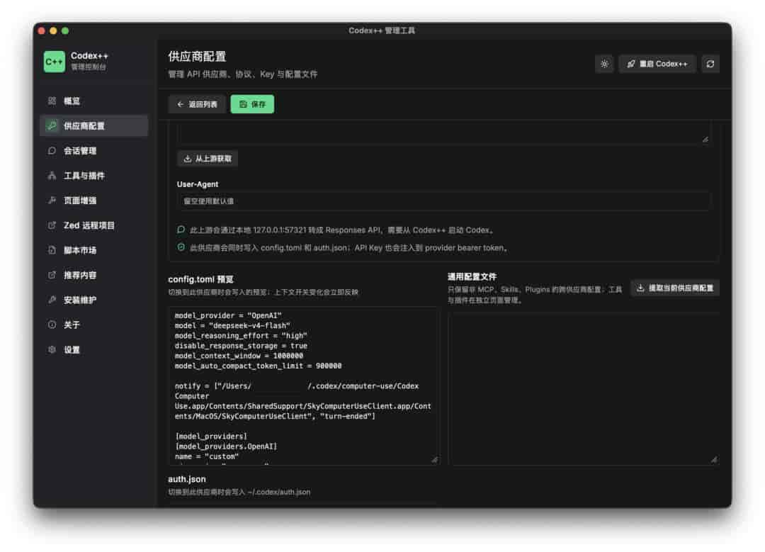The height and width of the screenshot is (552, 765).
Task: Grab 通用配置文件 textarea resize handle
Action: (x=714, y=460)
